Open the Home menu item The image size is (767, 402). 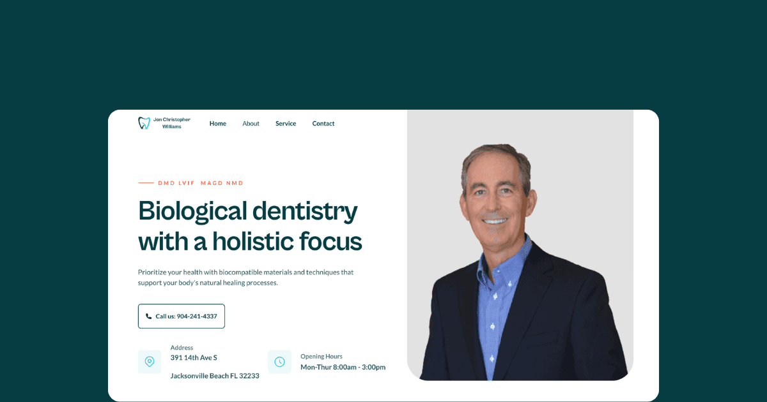218,124
